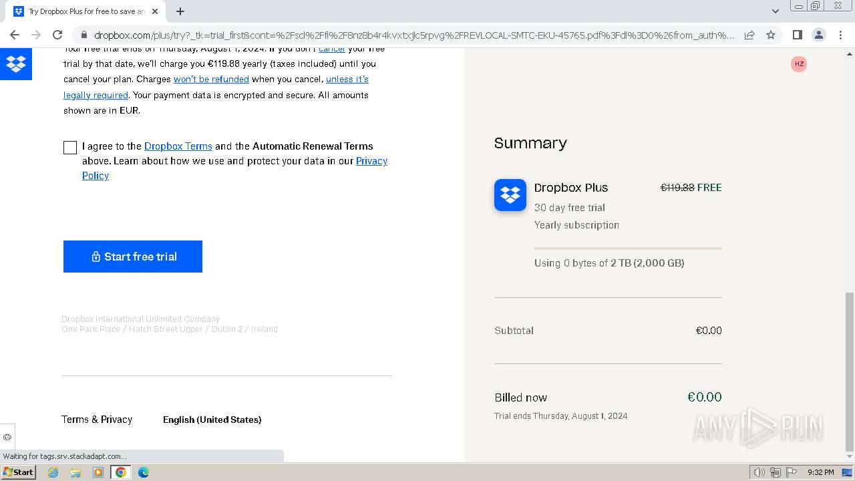Click the Summary heading
The height and width of the screenshot is (481, 855).
click(x=530, y=143)
